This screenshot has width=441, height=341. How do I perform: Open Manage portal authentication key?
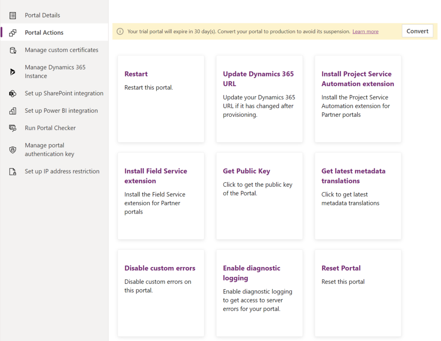54,149
